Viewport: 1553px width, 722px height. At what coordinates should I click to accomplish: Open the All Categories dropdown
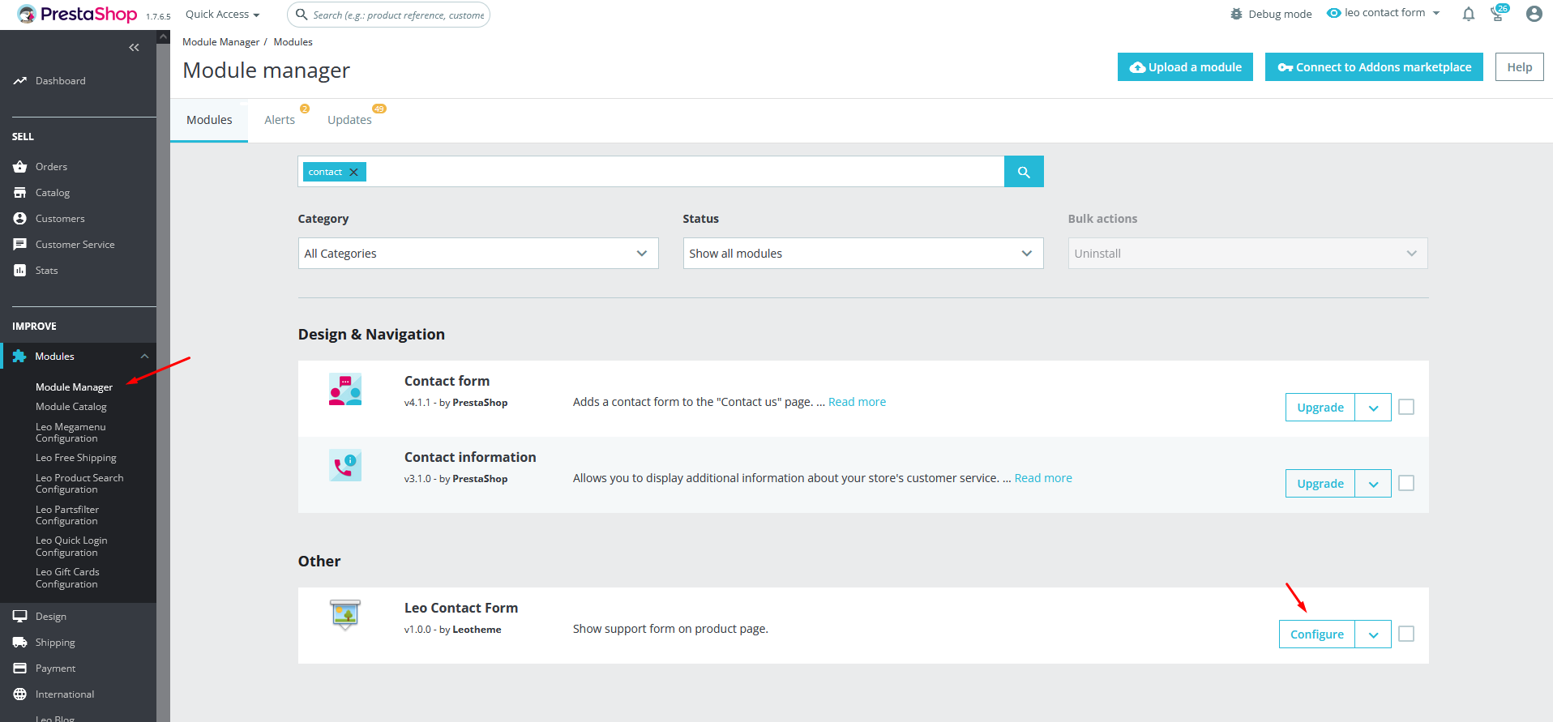click(x=478, y=254)
